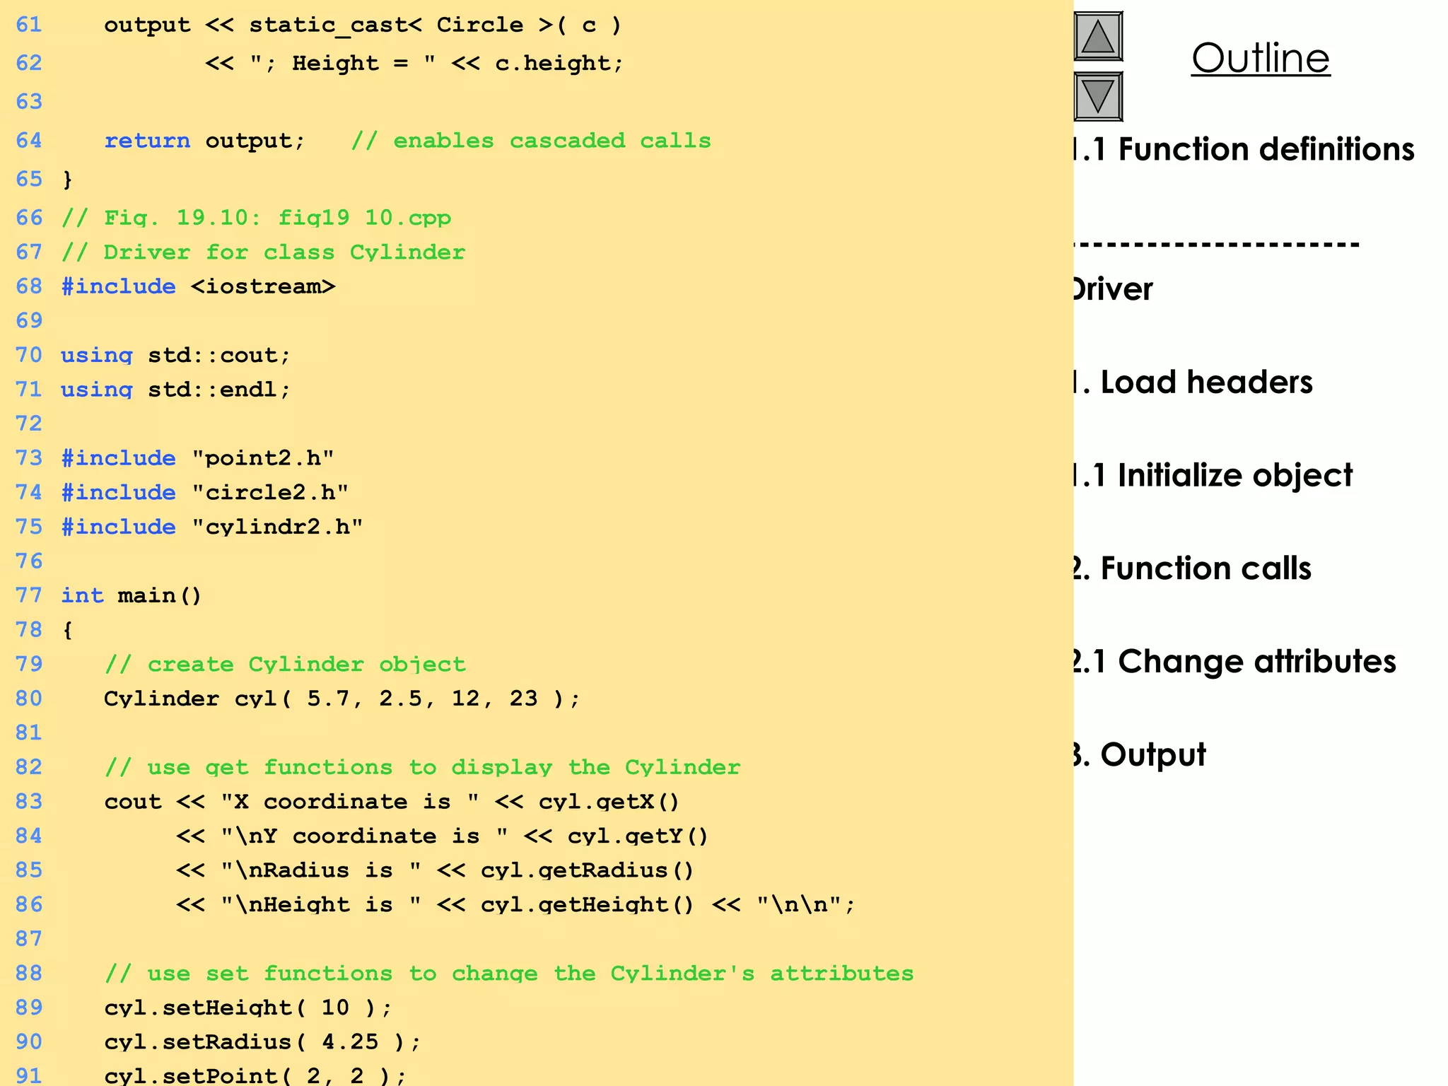Select the 'Function calls' outline entry
This screenshot has height=1086, width=1448.
[1193, 568]
